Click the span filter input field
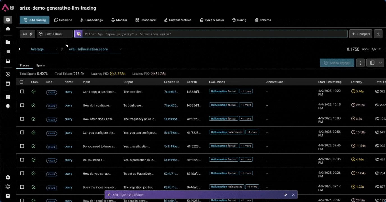Viewport: 386px width, 202px height. pos(215,34)
